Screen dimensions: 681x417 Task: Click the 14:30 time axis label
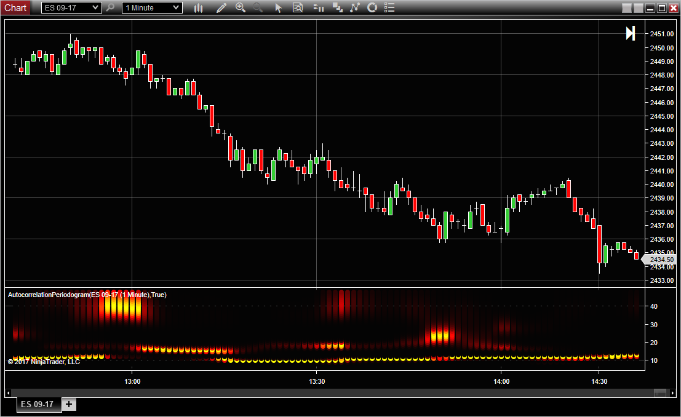pos(599,381)
